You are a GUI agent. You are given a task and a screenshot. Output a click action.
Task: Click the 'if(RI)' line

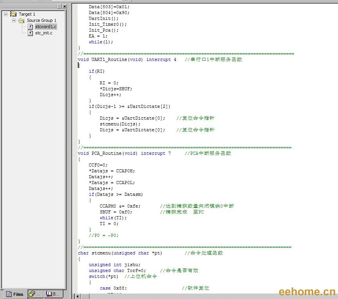click(x=97, y=71)
